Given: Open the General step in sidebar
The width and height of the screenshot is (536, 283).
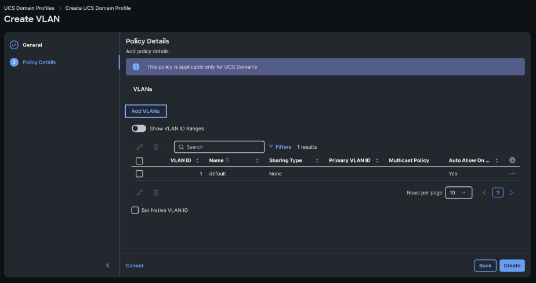Looking at the screenshot, I should (x=32, y=45).
